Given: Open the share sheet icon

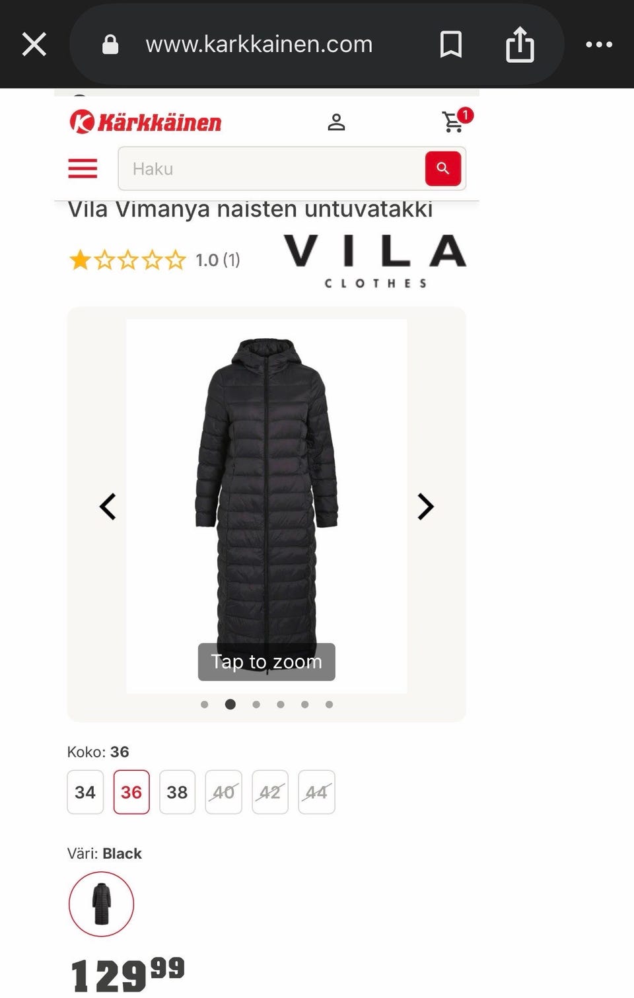Looking at the screenshot, I should [x=520, y=44].
